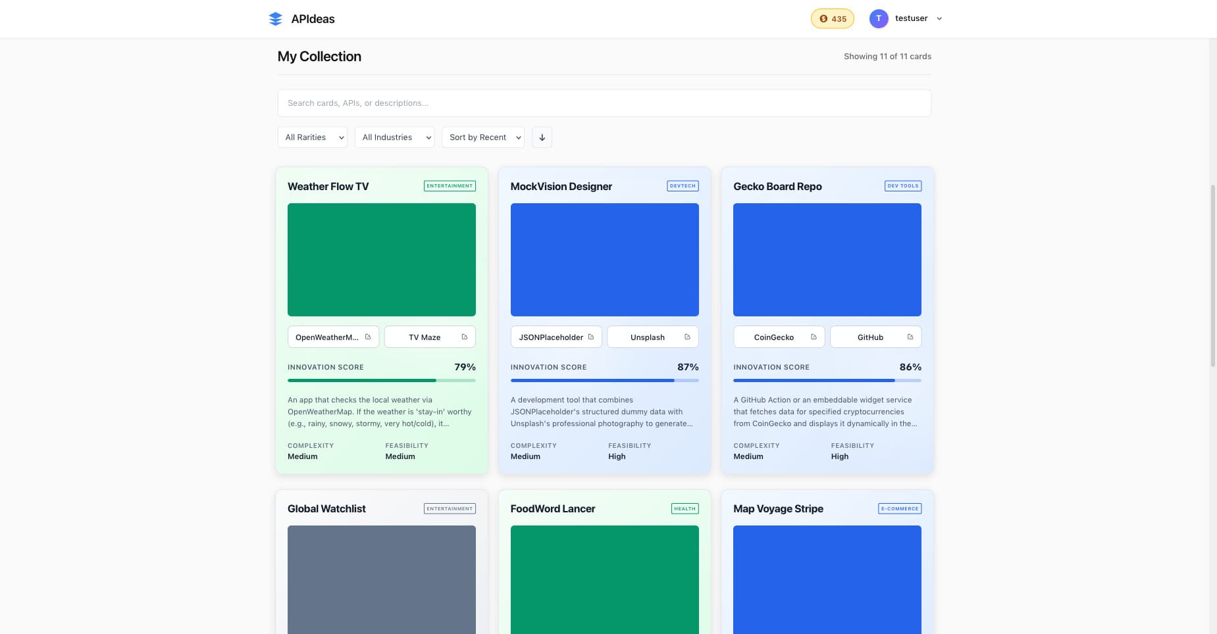Expand the All Industries filter dropdown
Viewport: 1217px width, 634px height.
(x=394, y=137)
